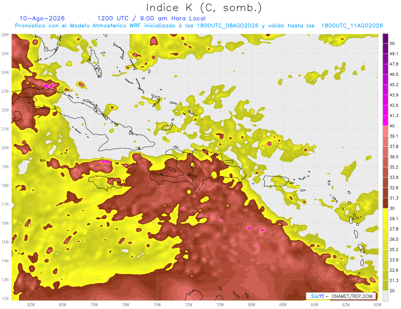
Task: Pick the magenta color bar segment between 40 and 41.3
Action: click(385, 120)
